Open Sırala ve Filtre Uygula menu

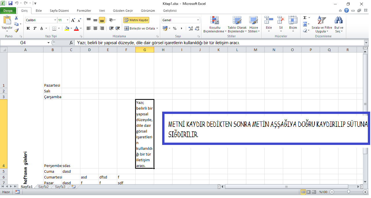322,24
